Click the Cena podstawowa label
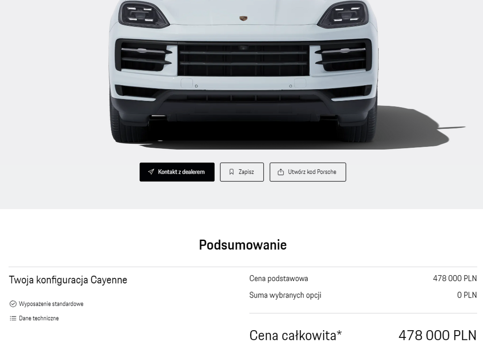The image size is (483, 350). click(279, 278)
